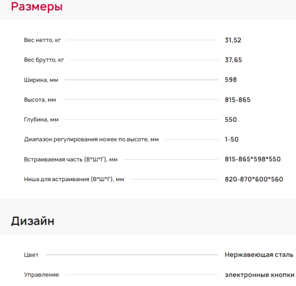This screenshot has height=286, width=296.
Task: Select the width value 598
Action: (x=231, y=80)
